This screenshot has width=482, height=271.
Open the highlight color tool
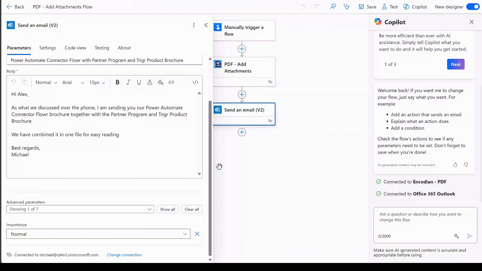point(160,82)
